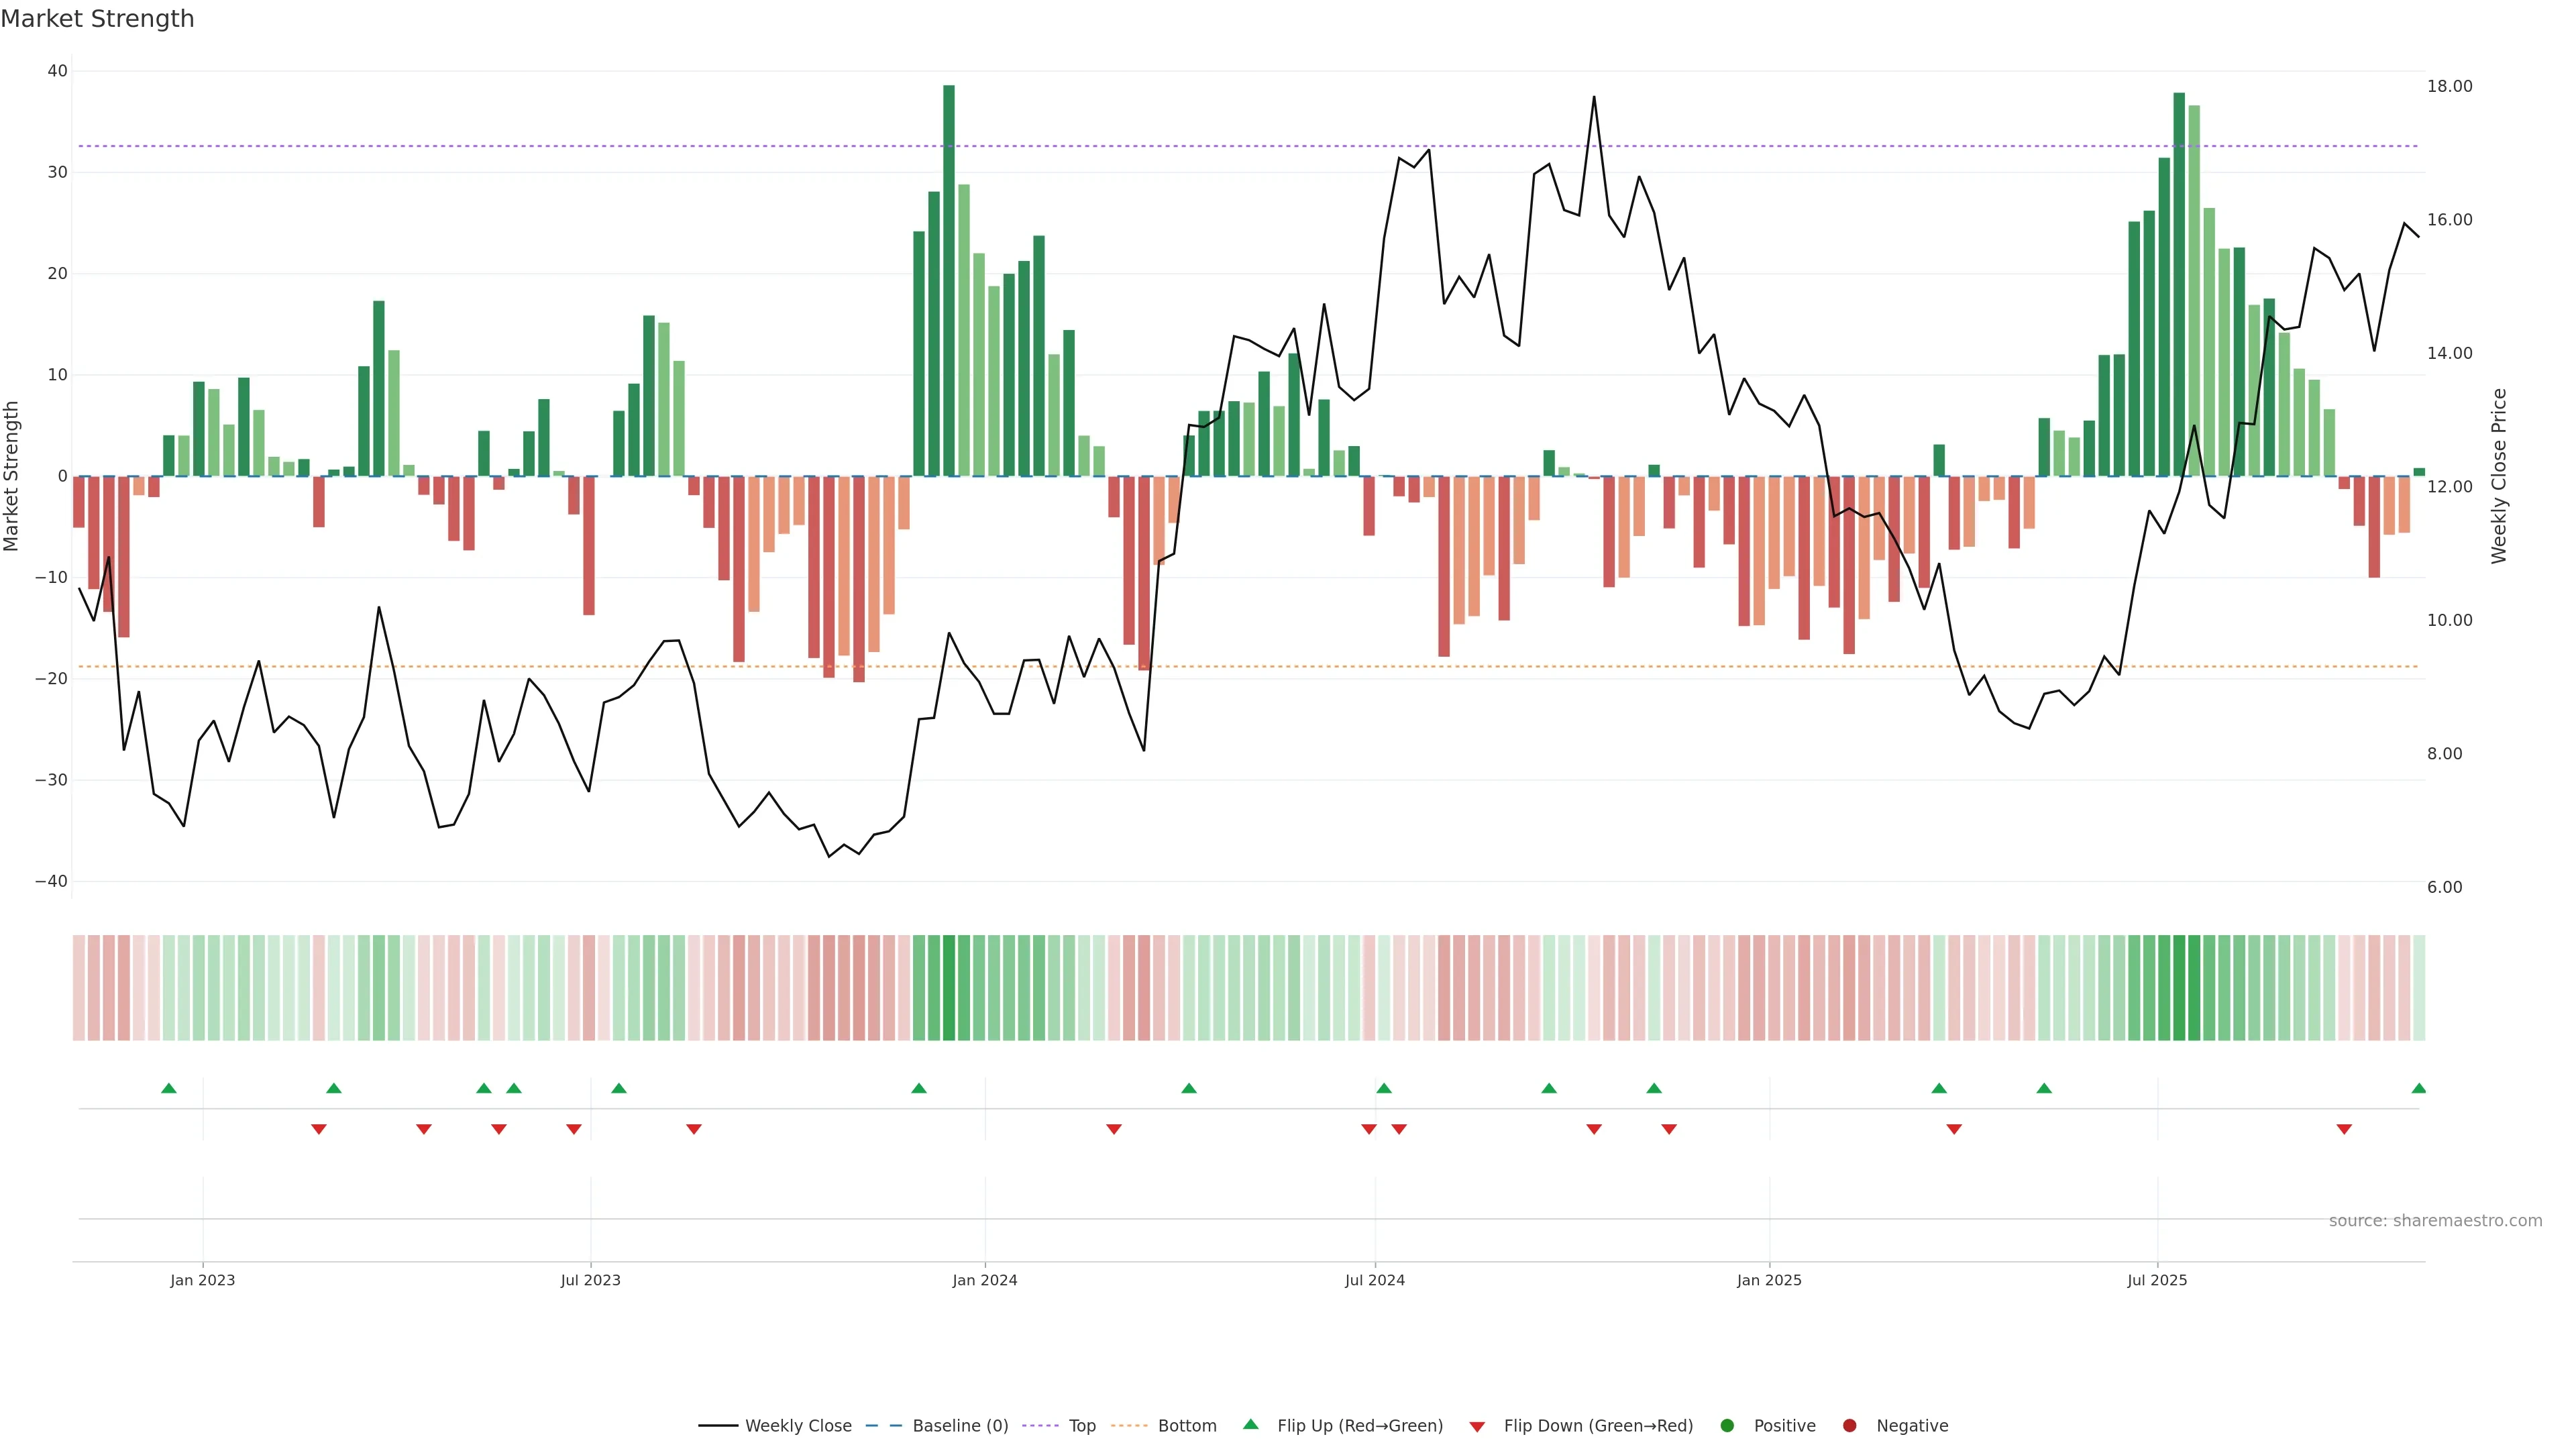
Task: Click the Jan 2024 x-axis label
Action: [985, 1280]
